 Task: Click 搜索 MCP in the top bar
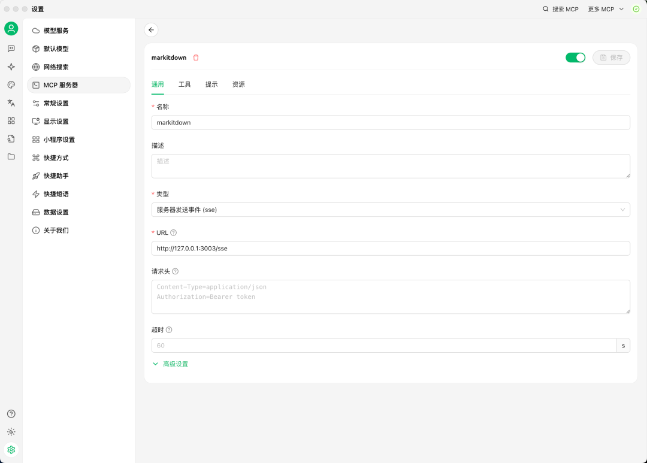click(560, 9)
